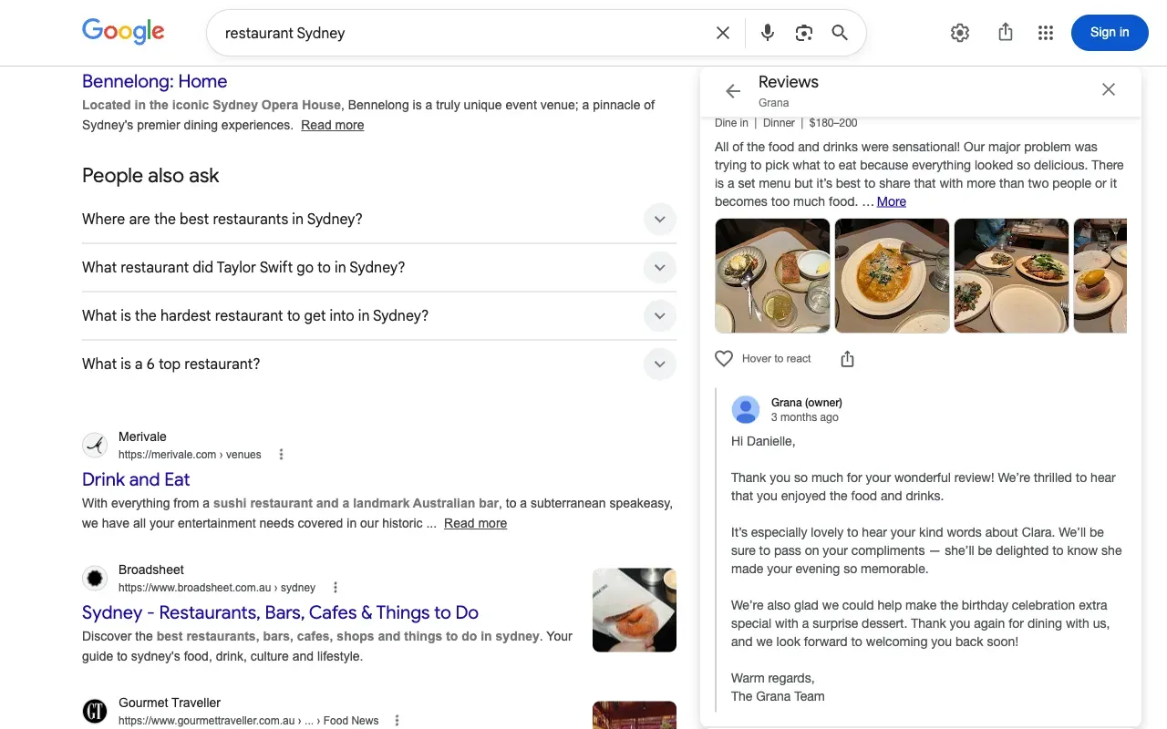The image size is (1167, 729).
Task: Click '3 months ago' timestamp
Action: [x=805, y=417]
